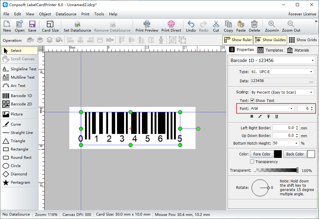Choose the Circle shape tool
319x219 pixels.
(x=19, y=166)
